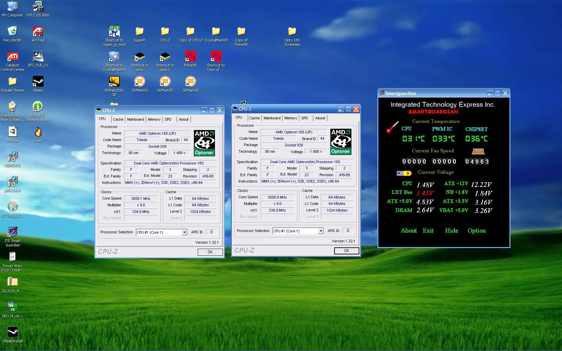
Task: Switch to Memory tab in left CPU-Z
Action: point(154,119)
